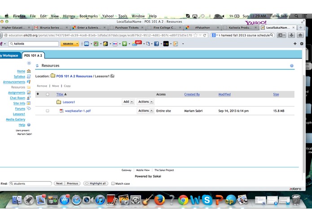Check the box for waqtkasafar-1.pdf
Image resolution: width=312 pixels, height=222 pixels.
[47, 111]
